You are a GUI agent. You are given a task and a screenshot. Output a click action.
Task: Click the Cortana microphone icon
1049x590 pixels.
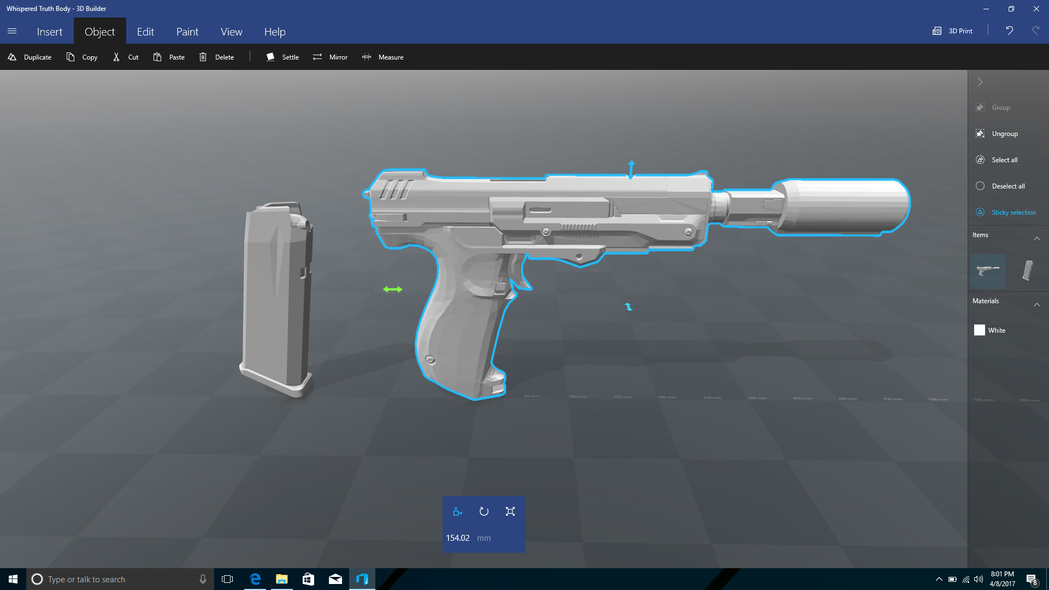[203, 579]
